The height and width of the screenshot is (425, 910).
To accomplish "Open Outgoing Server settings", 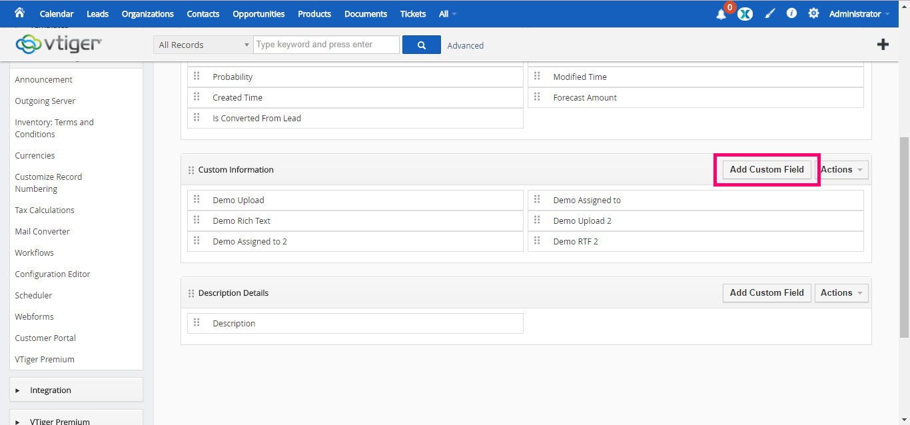I will pos(45,101).
